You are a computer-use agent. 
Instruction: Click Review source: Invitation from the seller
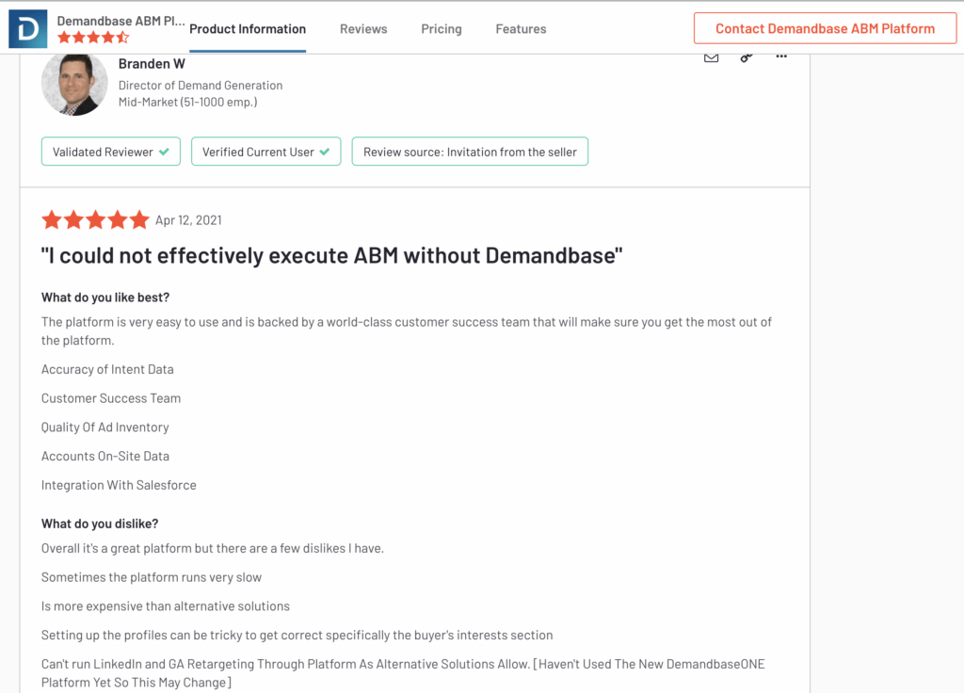tap(470, 152)
